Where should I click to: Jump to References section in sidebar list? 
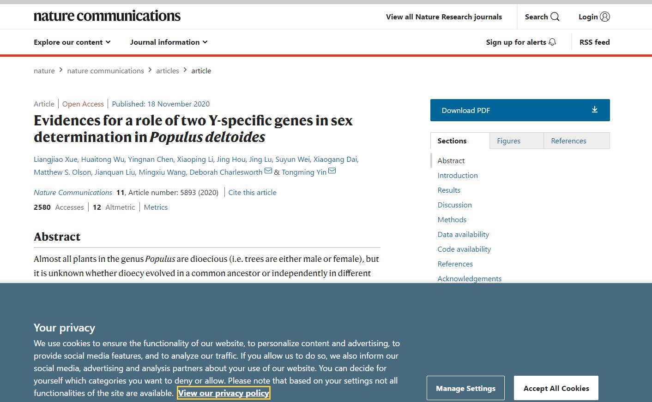(455, 264)
